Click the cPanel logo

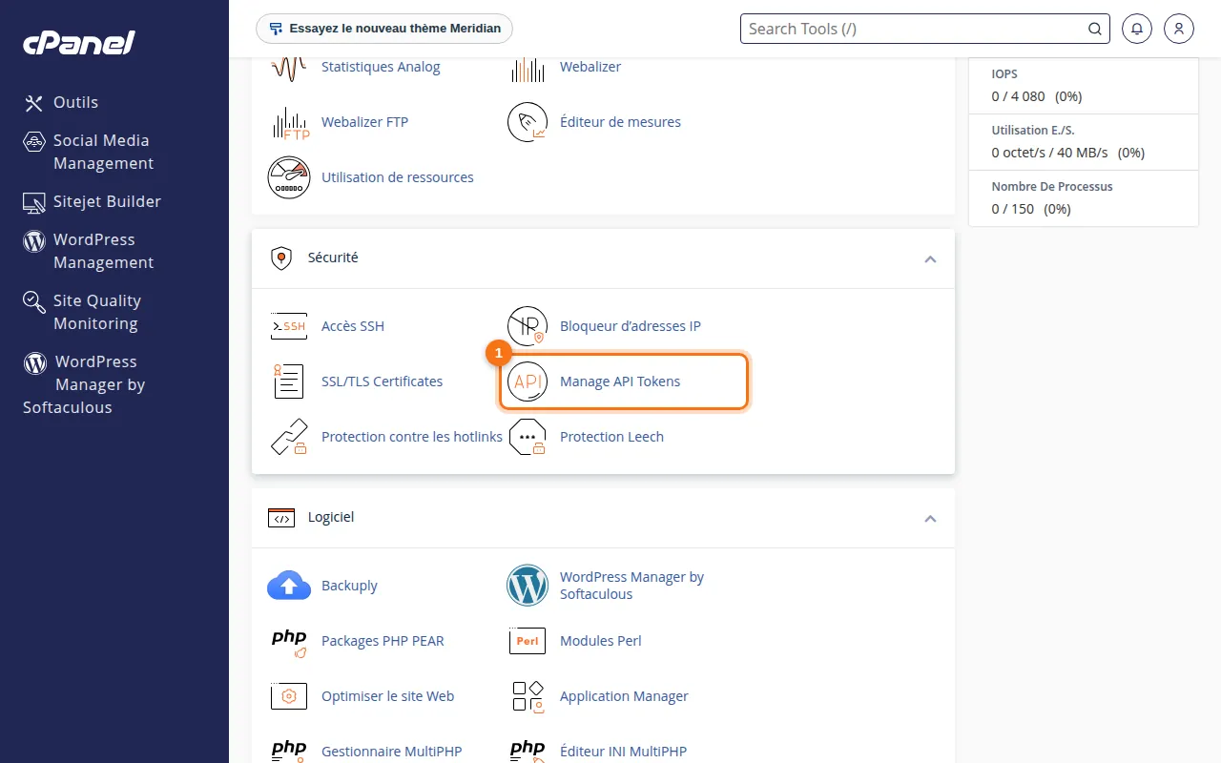pos(79,42)
